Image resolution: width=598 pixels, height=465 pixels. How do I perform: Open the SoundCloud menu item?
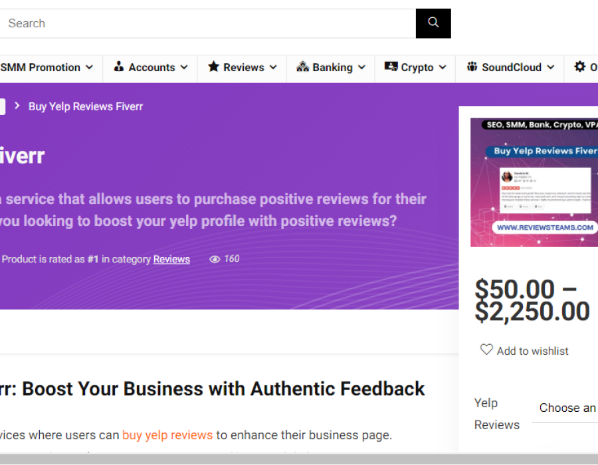click(512, 68)
